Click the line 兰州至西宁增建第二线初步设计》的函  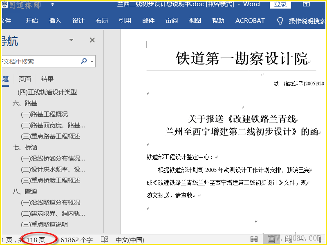(242, 131)
